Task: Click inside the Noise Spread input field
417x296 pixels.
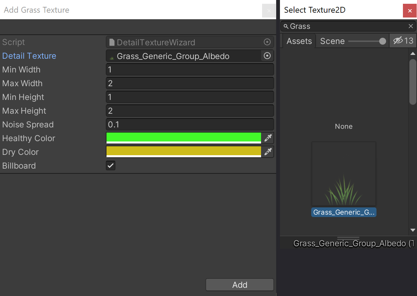Action: coord(190,124)
